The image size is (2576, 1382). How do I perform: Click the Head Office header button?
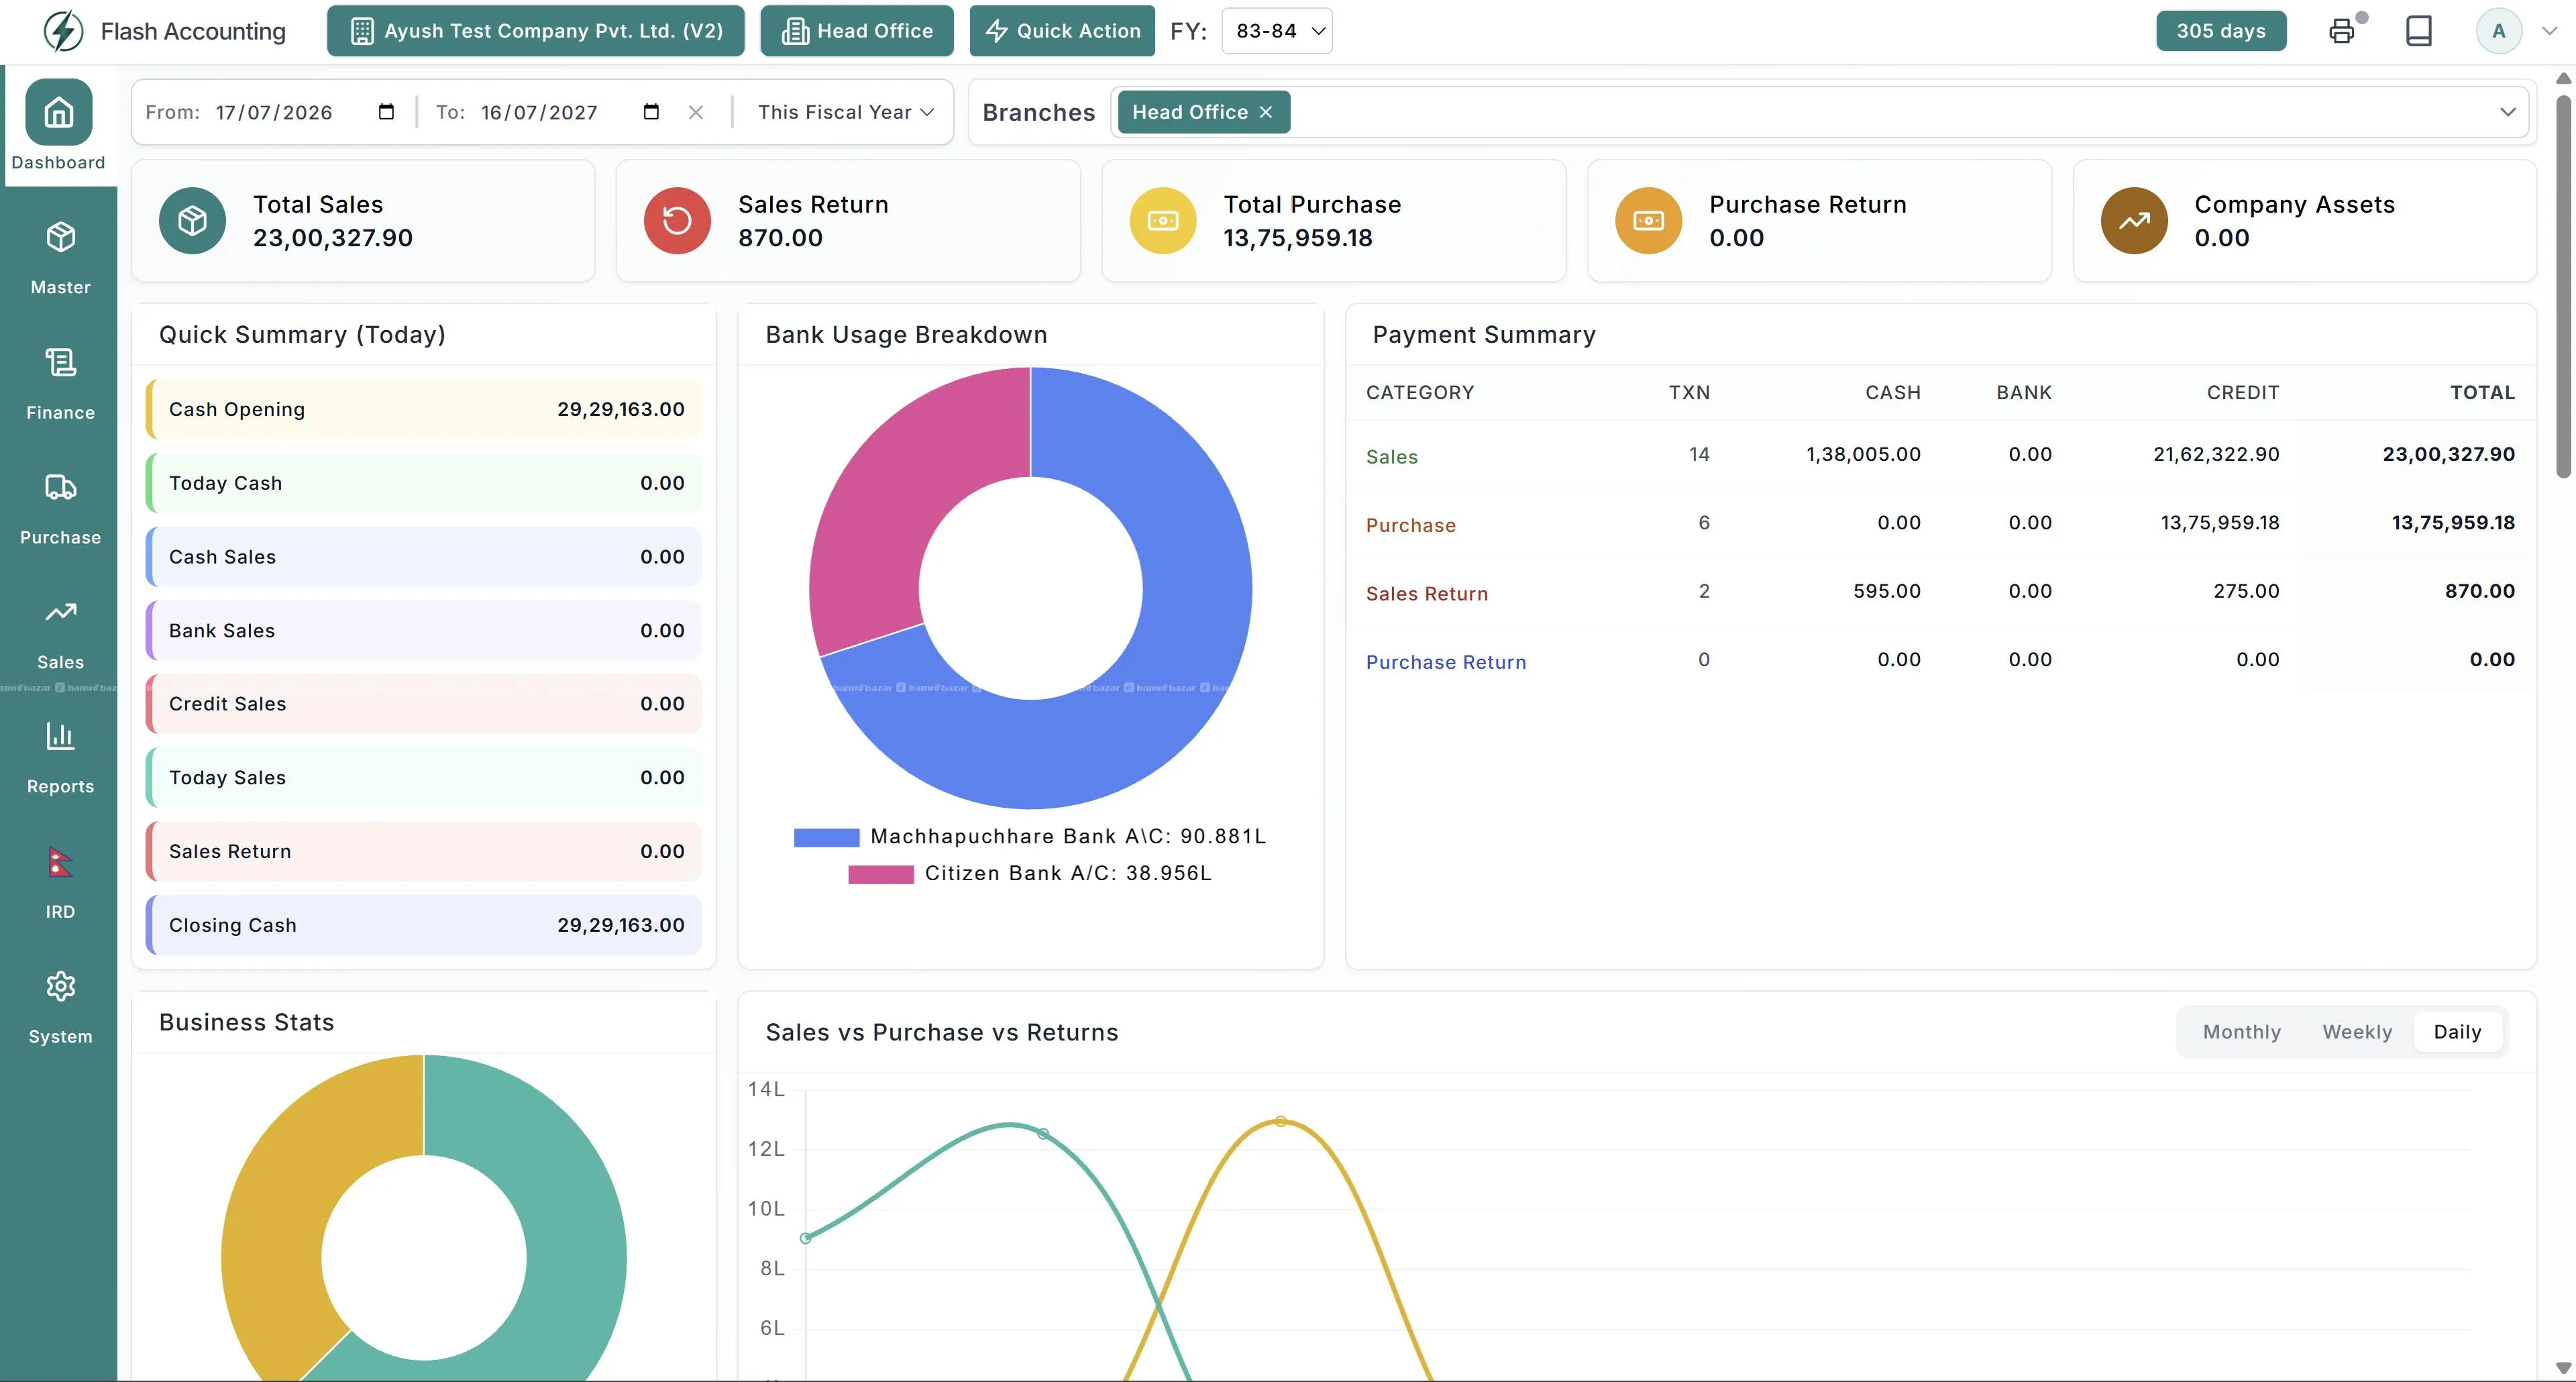click(857, 31)
